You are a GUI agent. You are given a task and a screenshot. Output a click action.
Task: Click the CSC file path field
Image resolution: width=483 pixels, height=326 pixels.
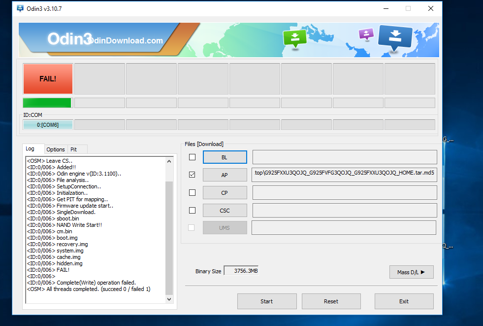tap(345, 210)
